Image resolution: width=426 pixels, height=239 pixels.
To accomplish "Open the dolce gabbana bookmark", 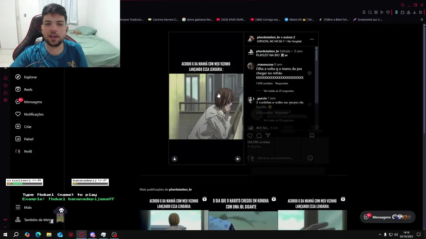I will [x=197, y=20].
